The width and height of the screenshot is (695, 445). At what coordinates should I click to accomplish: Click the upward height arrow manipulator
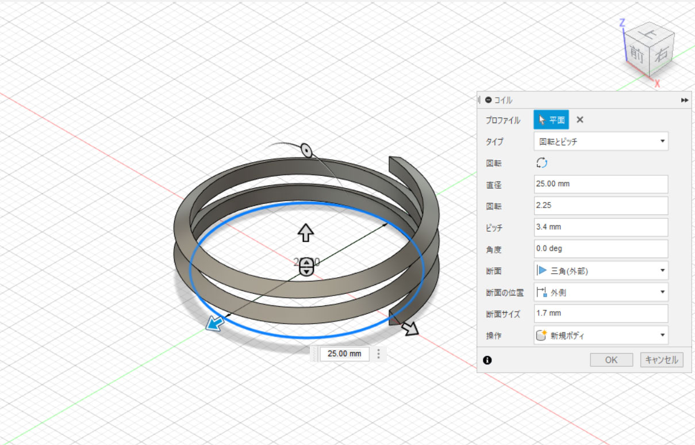coord(306,233)
